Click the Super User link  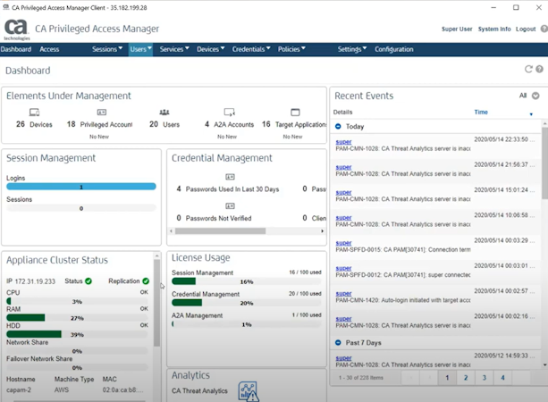pos(457,29)
